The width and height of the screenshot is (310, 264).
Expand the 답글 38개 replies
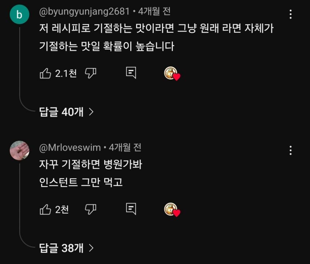click(66, 248)
